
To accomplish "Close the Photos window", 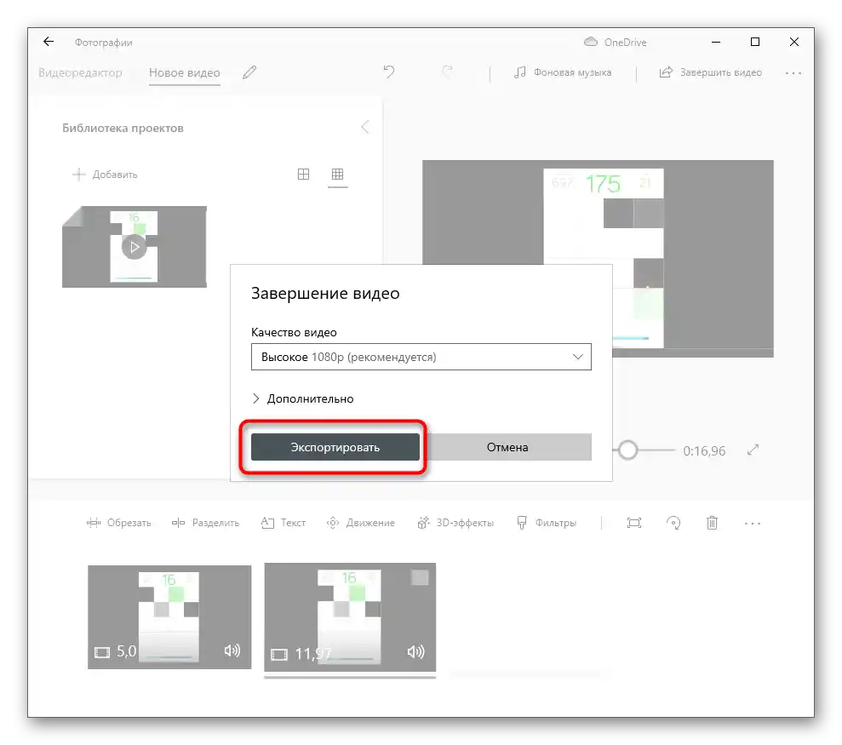I will (794, 42).
